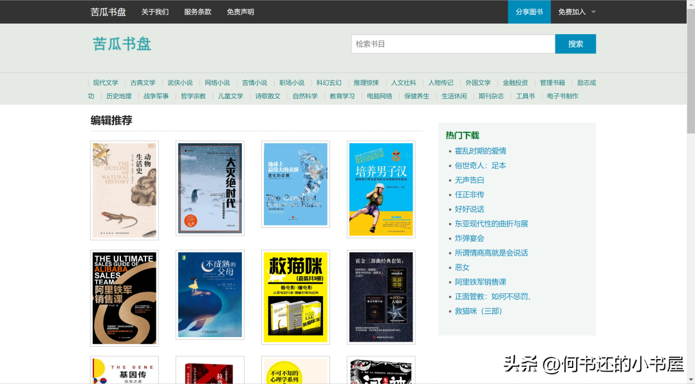Open the 基因传 book cover

pos(125,370)
